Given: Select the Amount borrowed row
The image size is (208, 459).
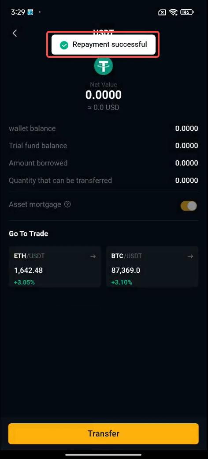Looking at the screenshot, I should click(104, 163).
